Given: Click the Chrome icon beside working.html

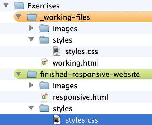Looking at the screenshot, I should 44,62.
